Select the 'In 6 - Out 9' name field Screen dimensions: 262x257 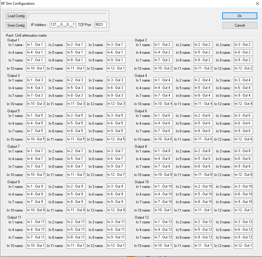click(116, 194)
